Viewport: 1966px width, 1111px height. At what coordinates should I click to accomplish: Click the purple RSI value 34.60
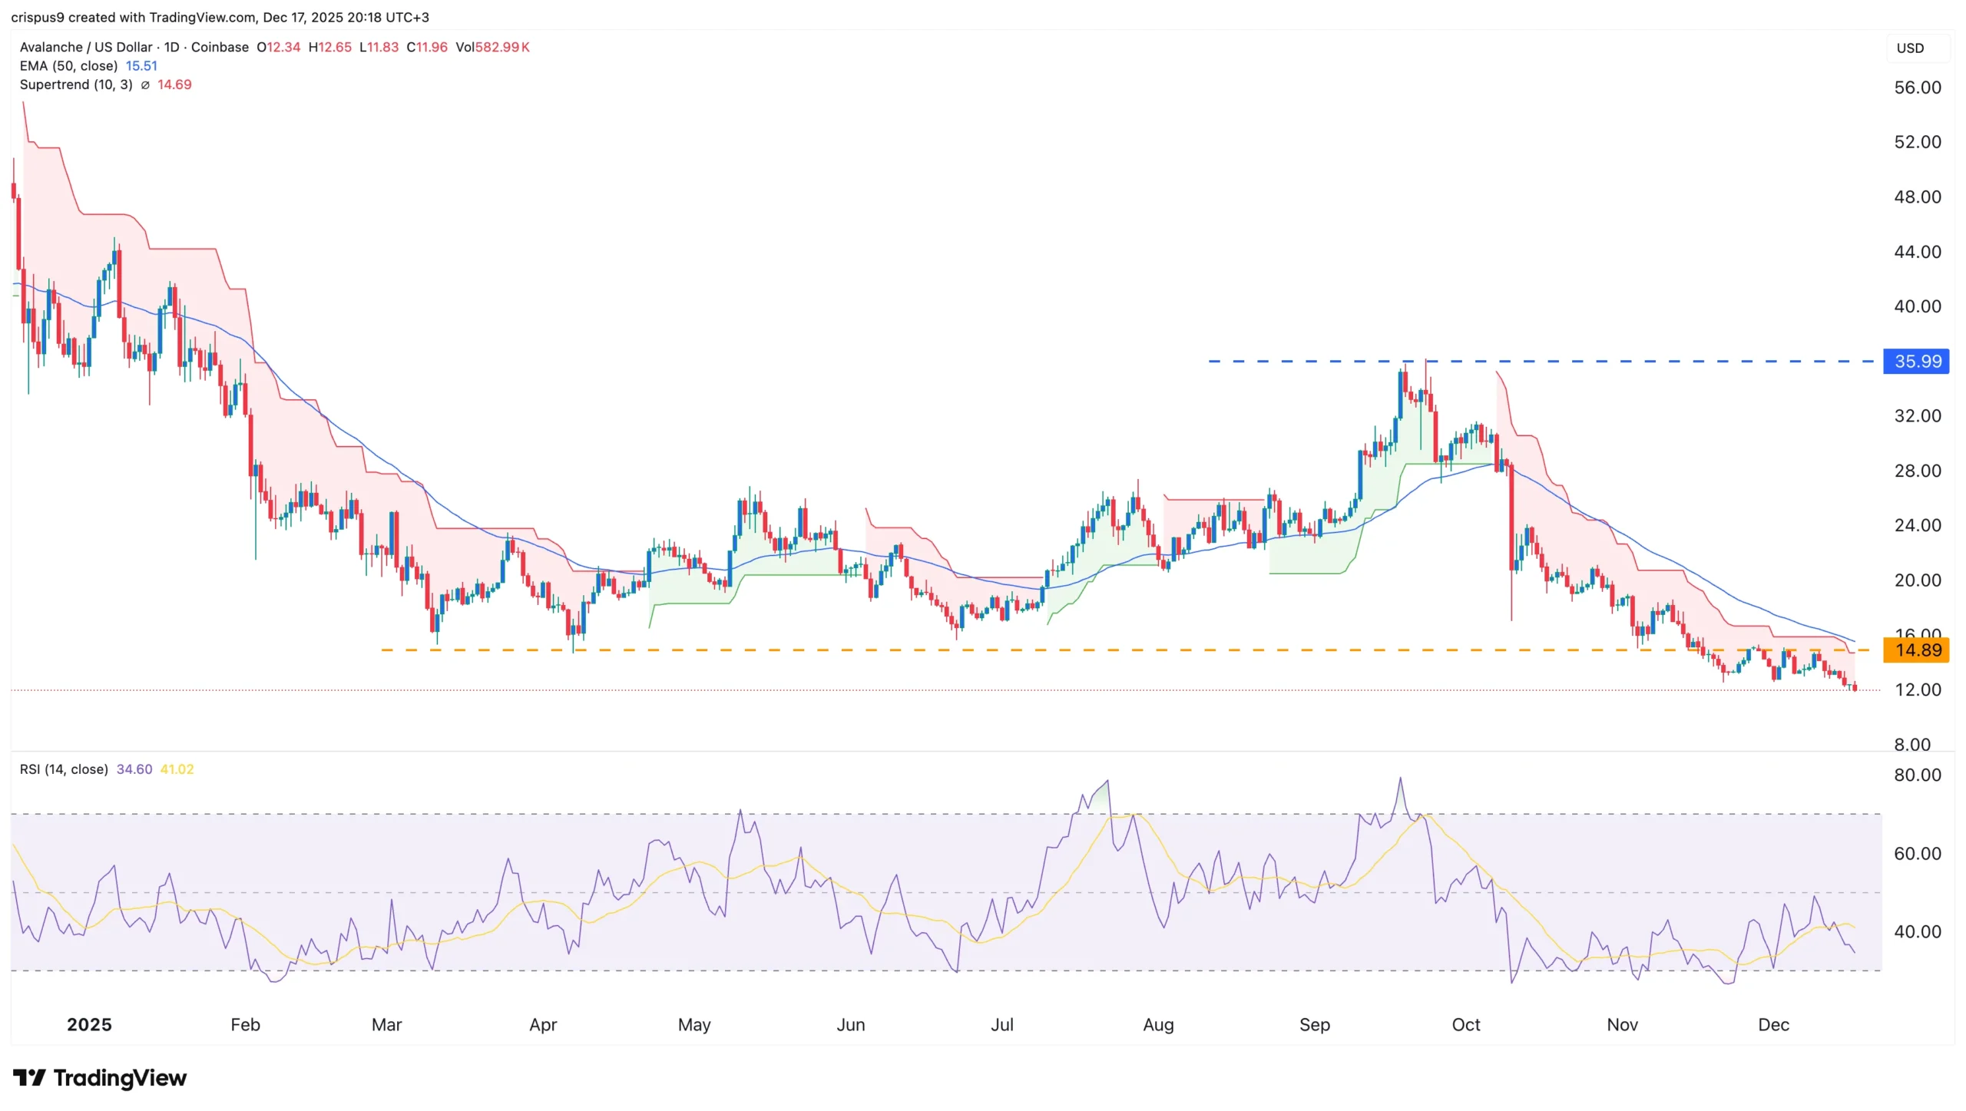click(x=134, y=769)
